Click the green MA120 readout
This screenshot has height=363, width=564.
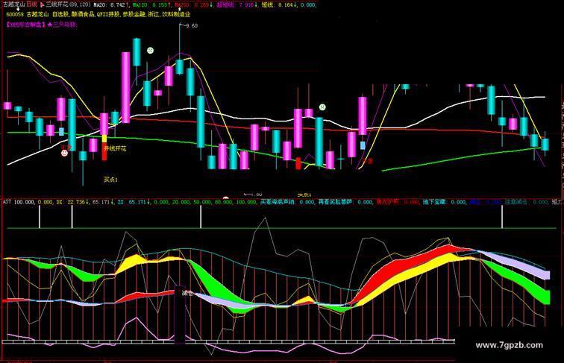click(x=150, y=5)
